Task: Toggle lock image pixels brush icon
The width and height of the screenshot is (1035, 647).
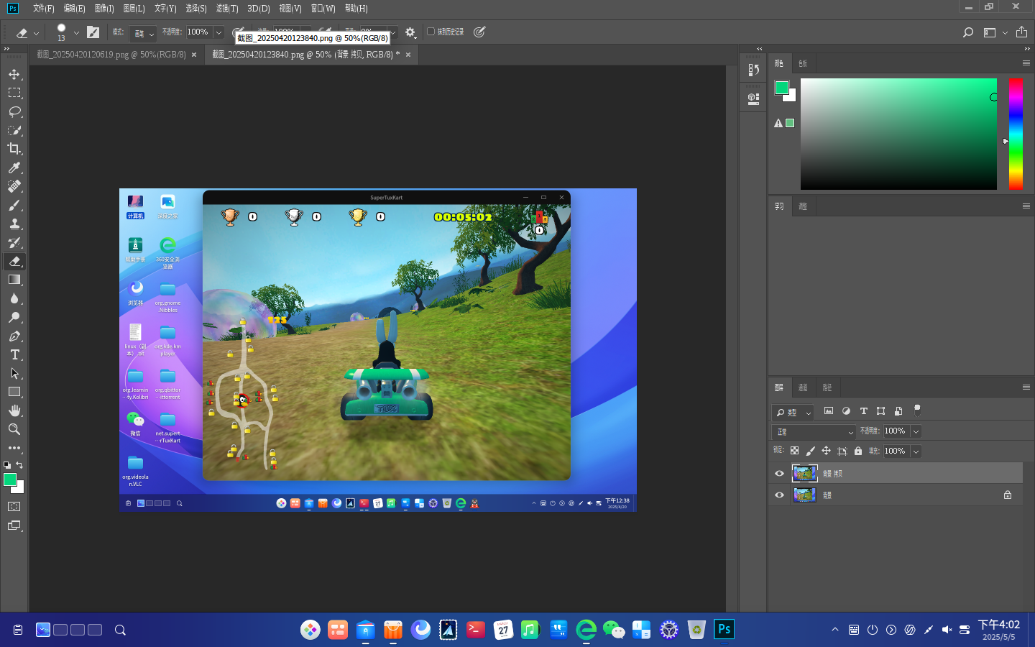Action: coord(810,451)
